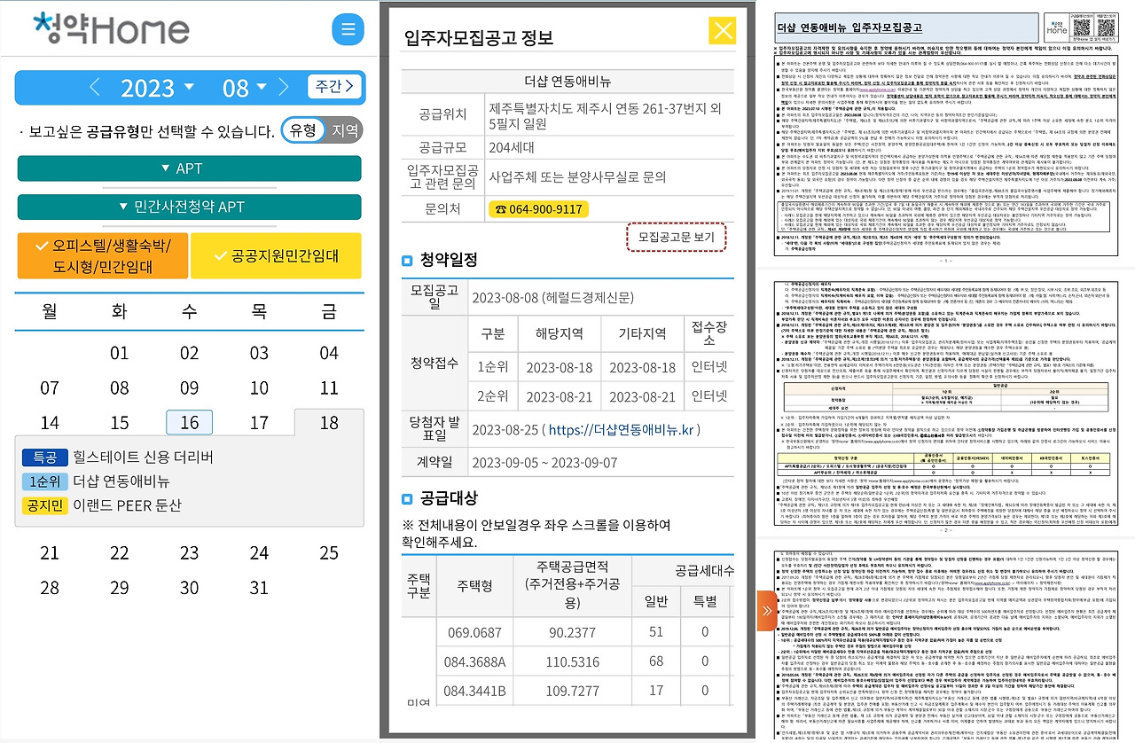Click the supply area value 110.5316
Screen dimensions: 1135x743
pos(572,661)
